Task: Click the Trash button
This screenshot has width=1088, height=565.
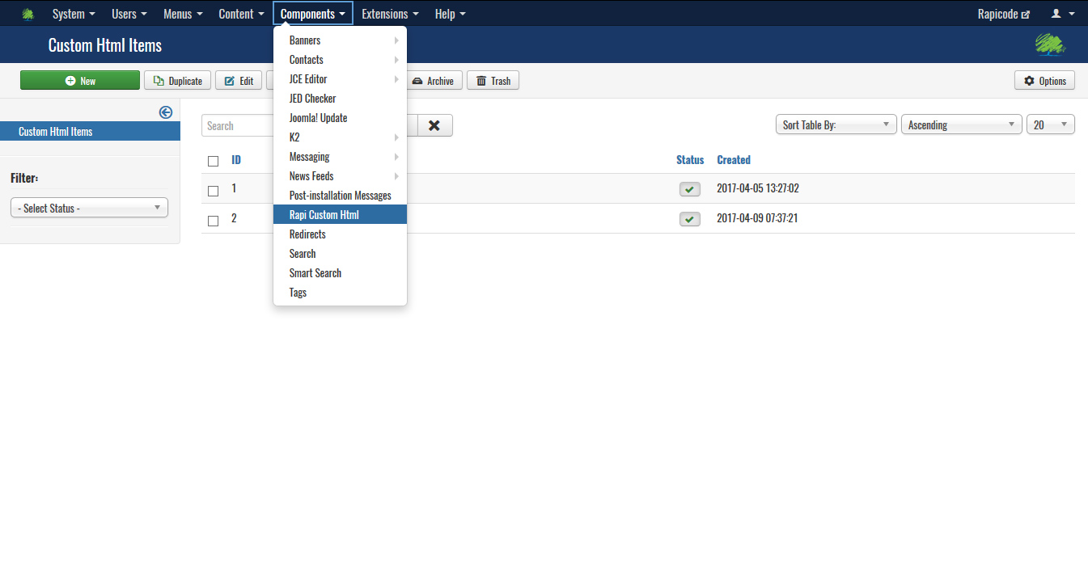Action: click(493, 80)
